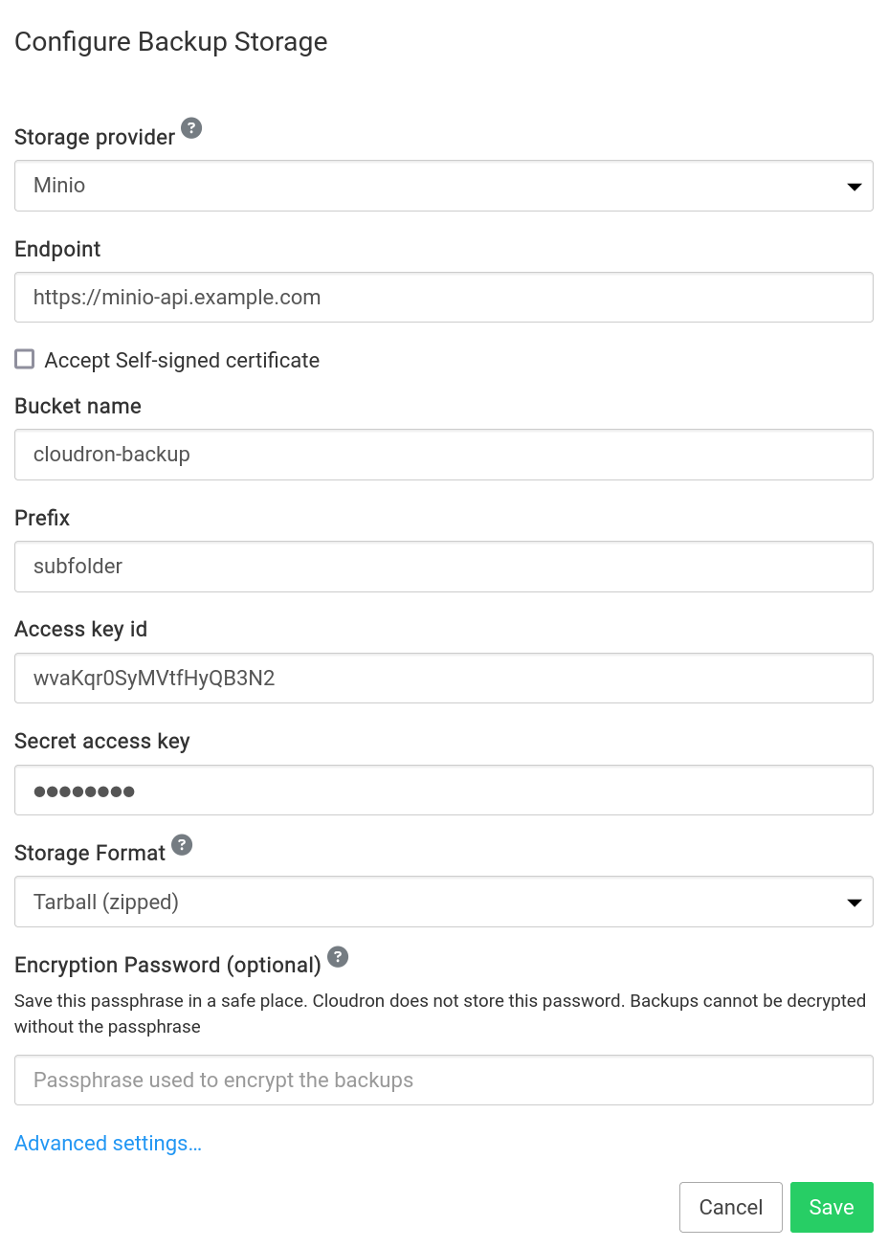Click the Accept Self-signed certificate label
888x1248 pixels.
click(x=182, y=361)
